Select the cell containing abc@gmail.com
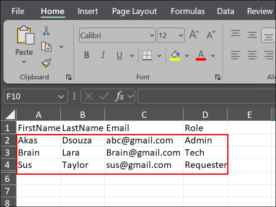The image size is (276, 207). 144,141
